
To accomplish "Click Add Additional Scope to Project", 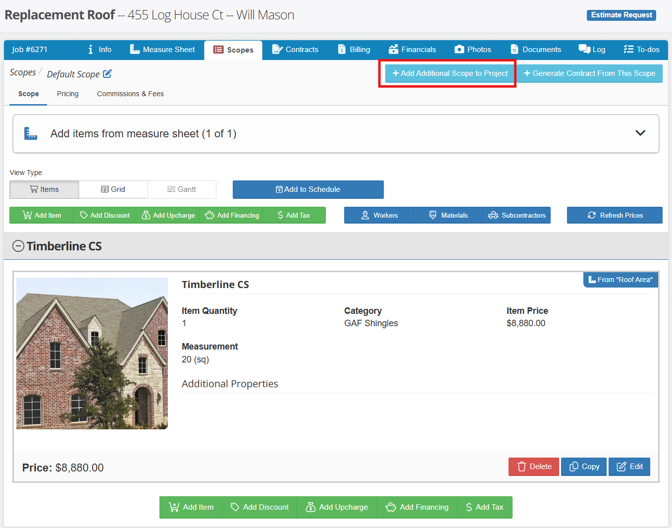I will click(450, 73).
